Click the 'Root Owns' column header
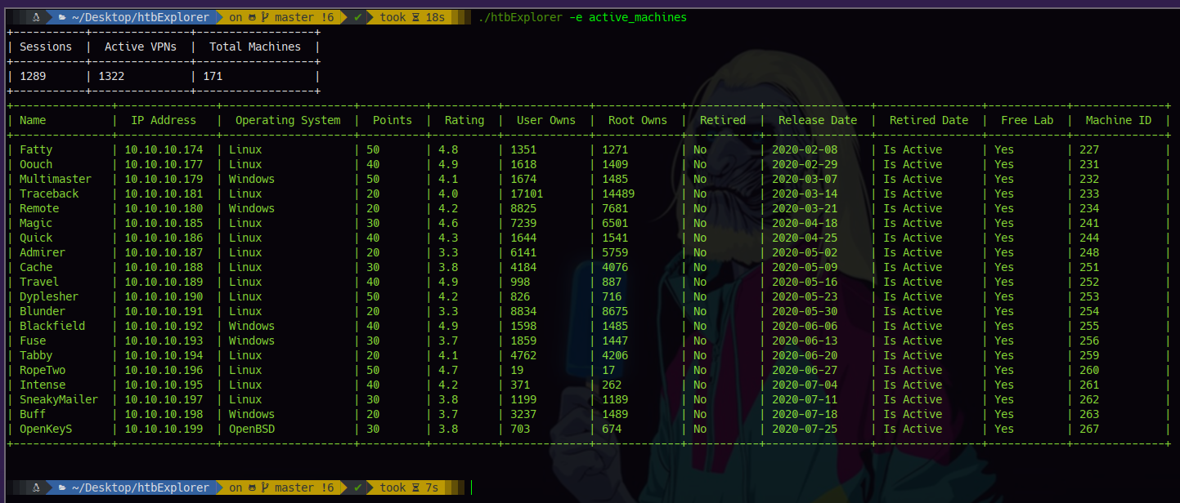The image size is (1180, 503). click(638, 120)
